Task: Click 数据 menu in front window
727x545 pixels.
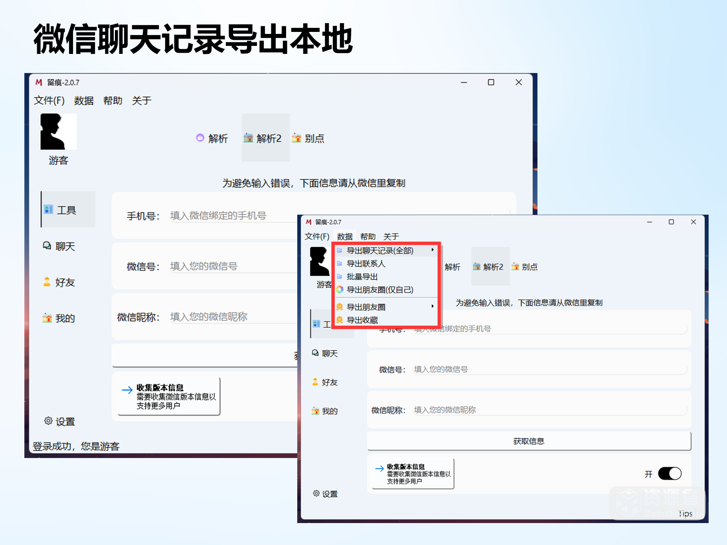Action: (345, 236)
